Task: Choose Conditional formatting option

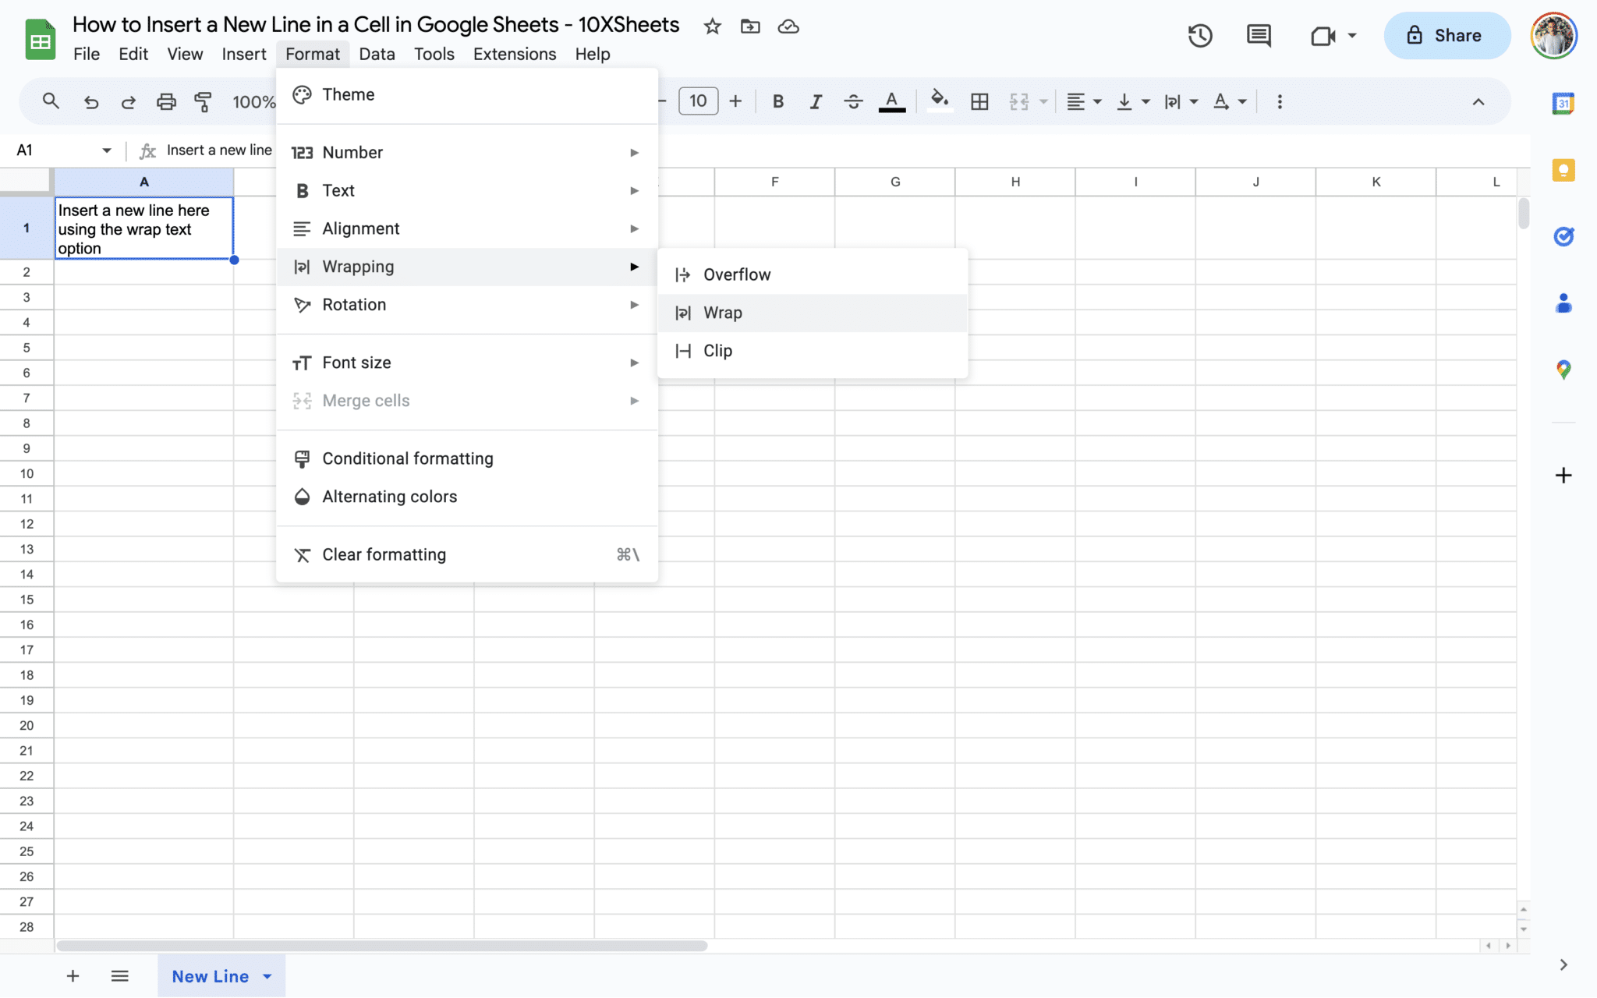Action: point(467,458)
